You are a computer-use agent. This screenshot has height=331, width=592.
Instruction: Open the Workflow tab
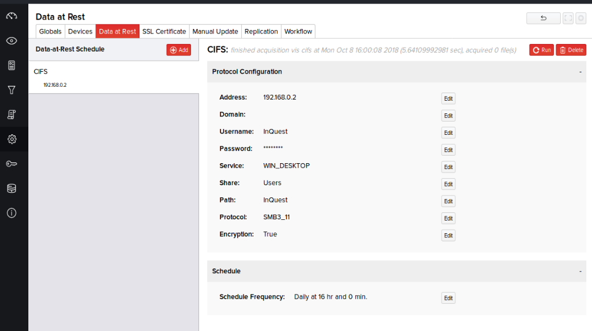tap(298, 31)
